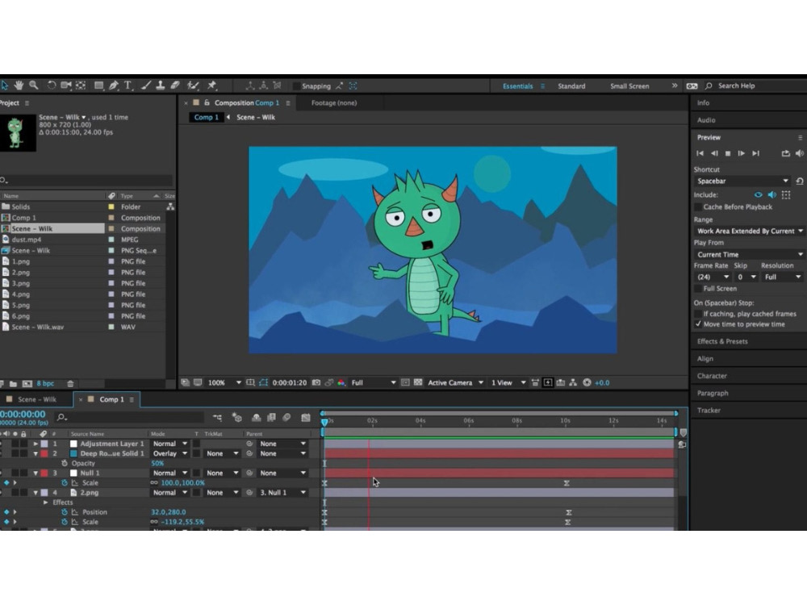Select the Pen tool

tap(113, 86)
